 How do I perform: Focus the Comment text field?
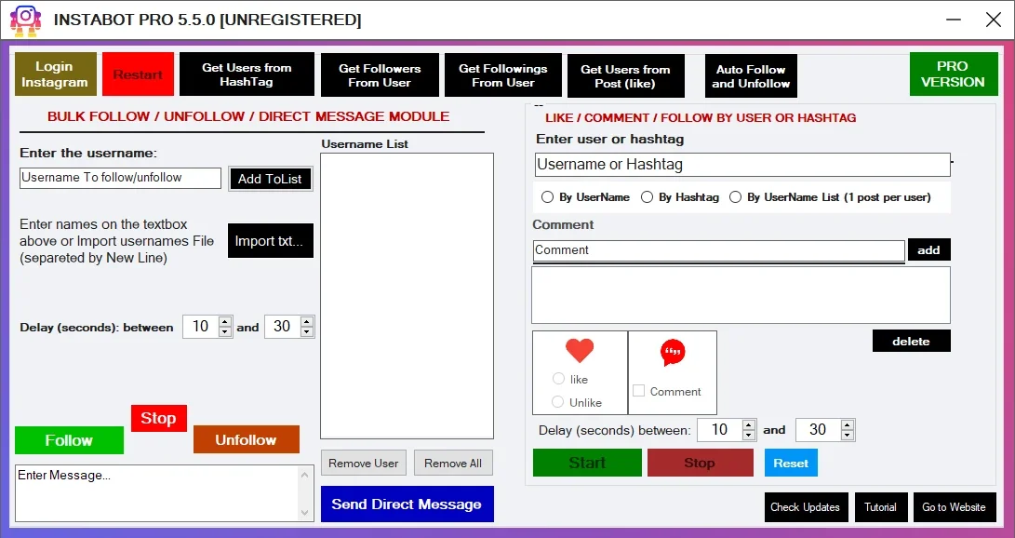point(718,250)
